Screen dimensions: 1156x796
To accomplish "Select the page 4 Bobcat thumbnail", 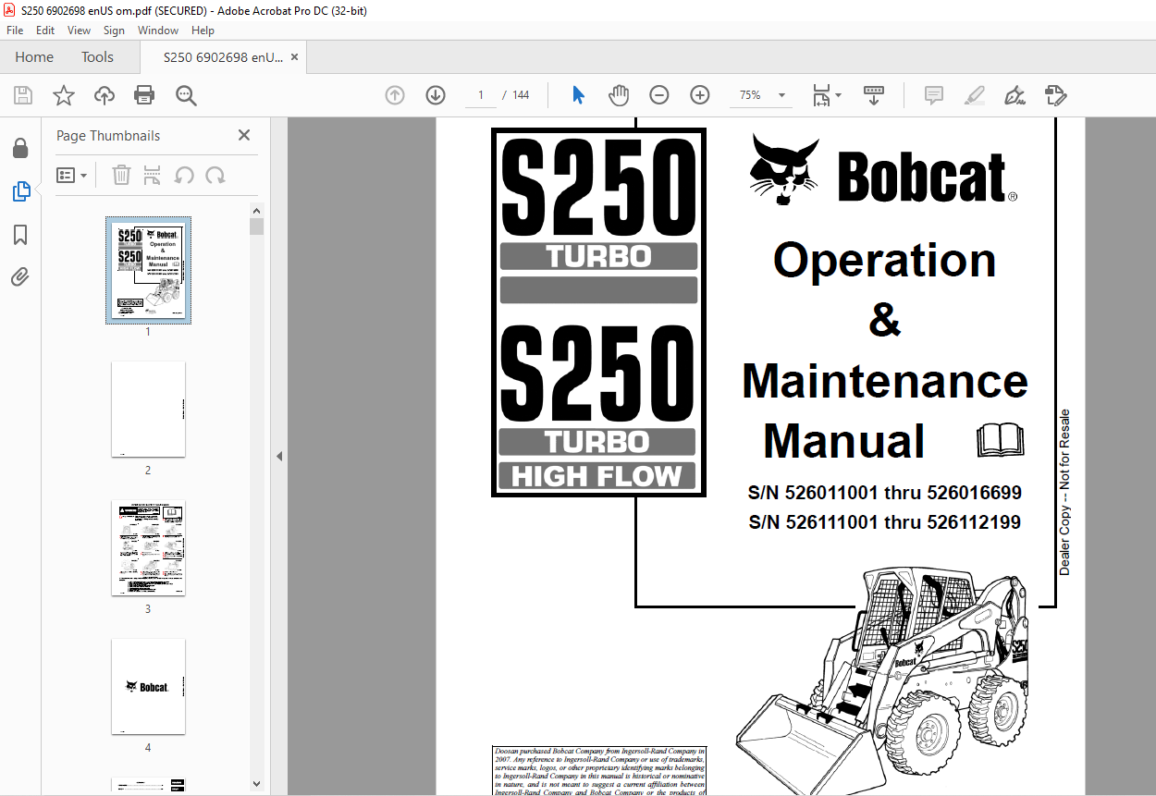I will point(148,687).
